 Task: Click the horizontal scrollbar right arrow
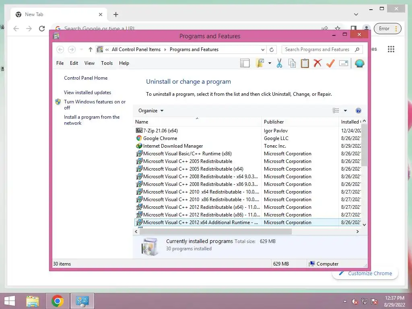click(x=357, y=231)
